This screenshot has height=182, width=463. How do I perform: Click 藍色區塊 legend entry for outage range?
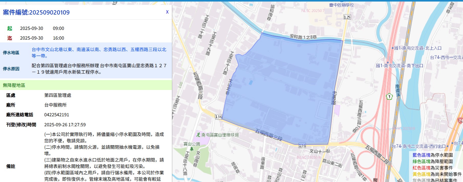coord(421,155)
